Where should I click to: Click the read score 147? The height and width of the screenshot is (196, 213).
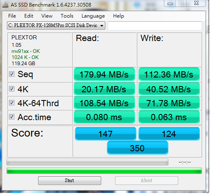pos(105,134)
